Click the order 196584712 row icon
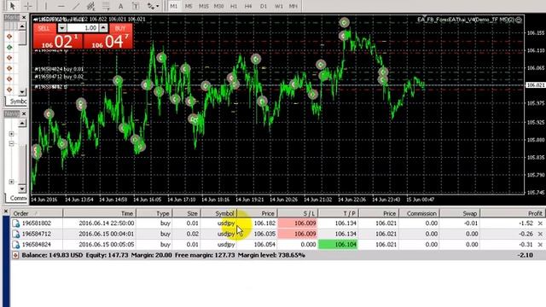546x307 pixels. coord(16,235)
